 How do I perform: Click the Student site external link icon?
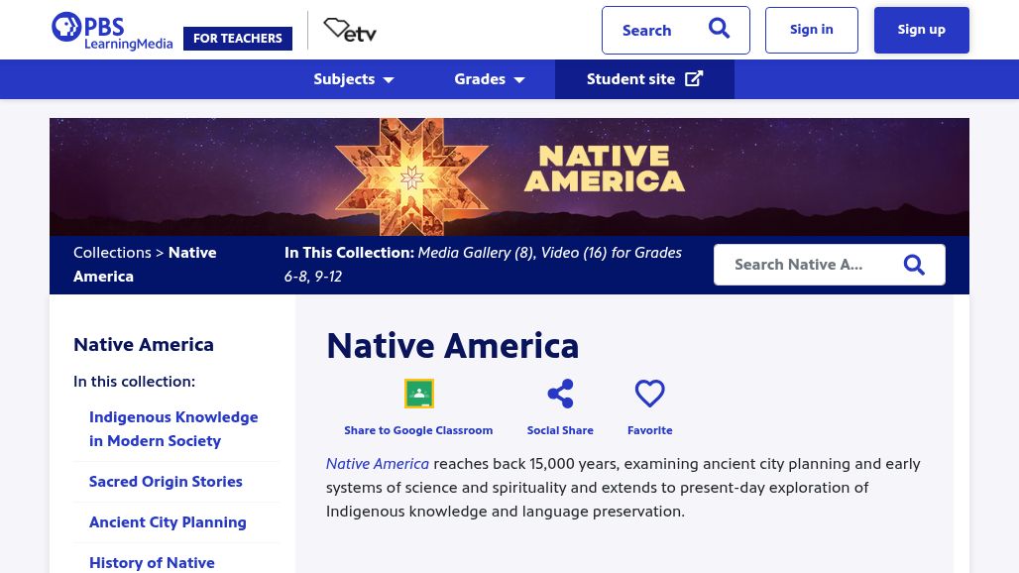[x=694, y=79]
